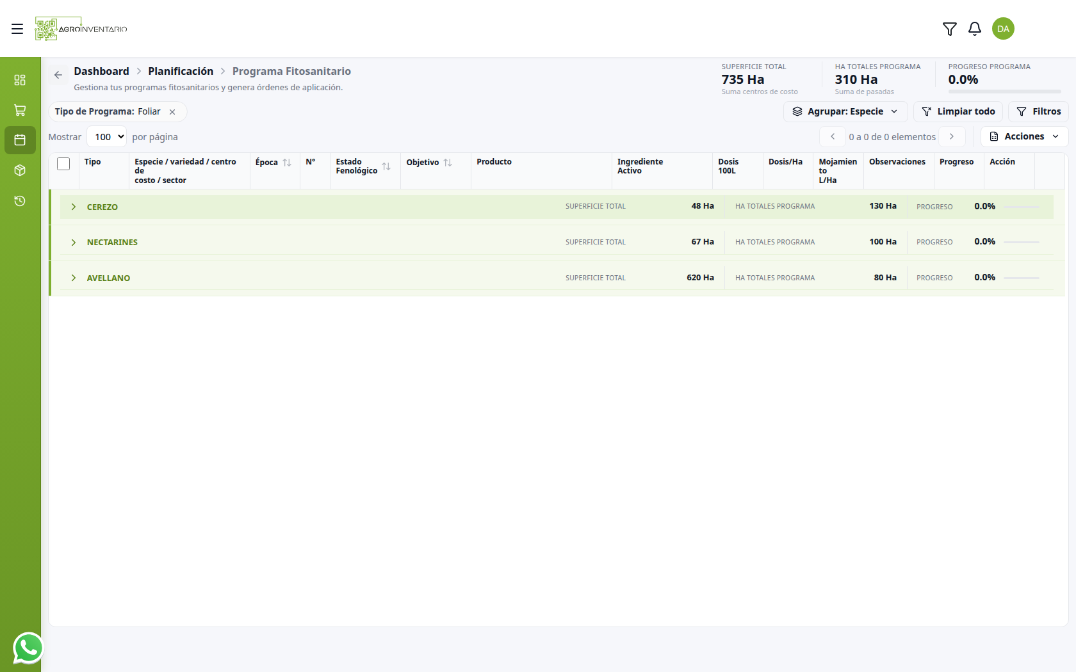This screenshot has width=1076, height=672.
Task: Sort by Época column
Action: [x=287, y=163]
